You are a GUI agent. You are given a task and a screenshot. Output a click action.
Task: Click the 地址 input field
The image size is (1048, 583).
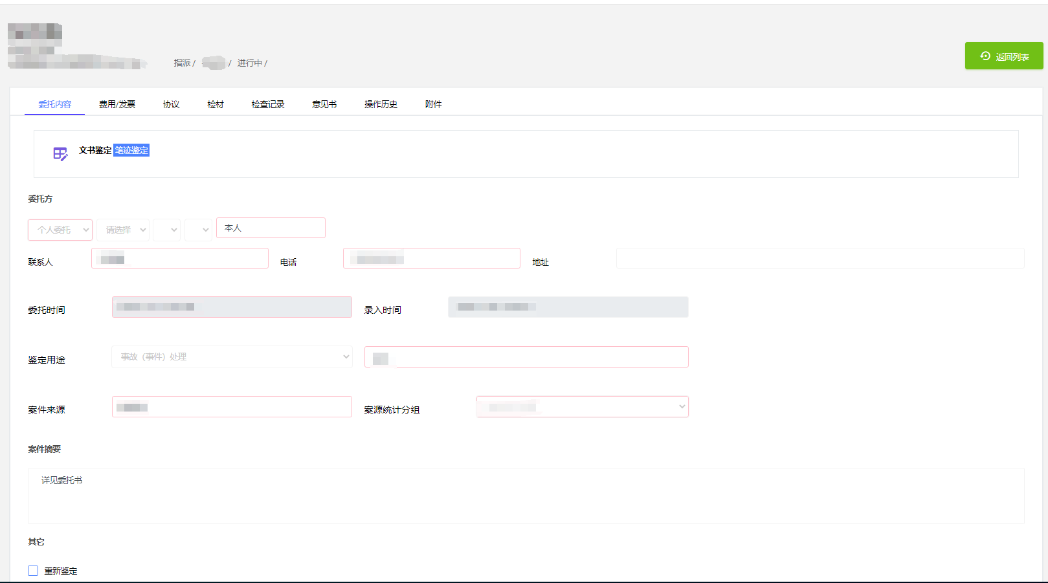point(820,258)
